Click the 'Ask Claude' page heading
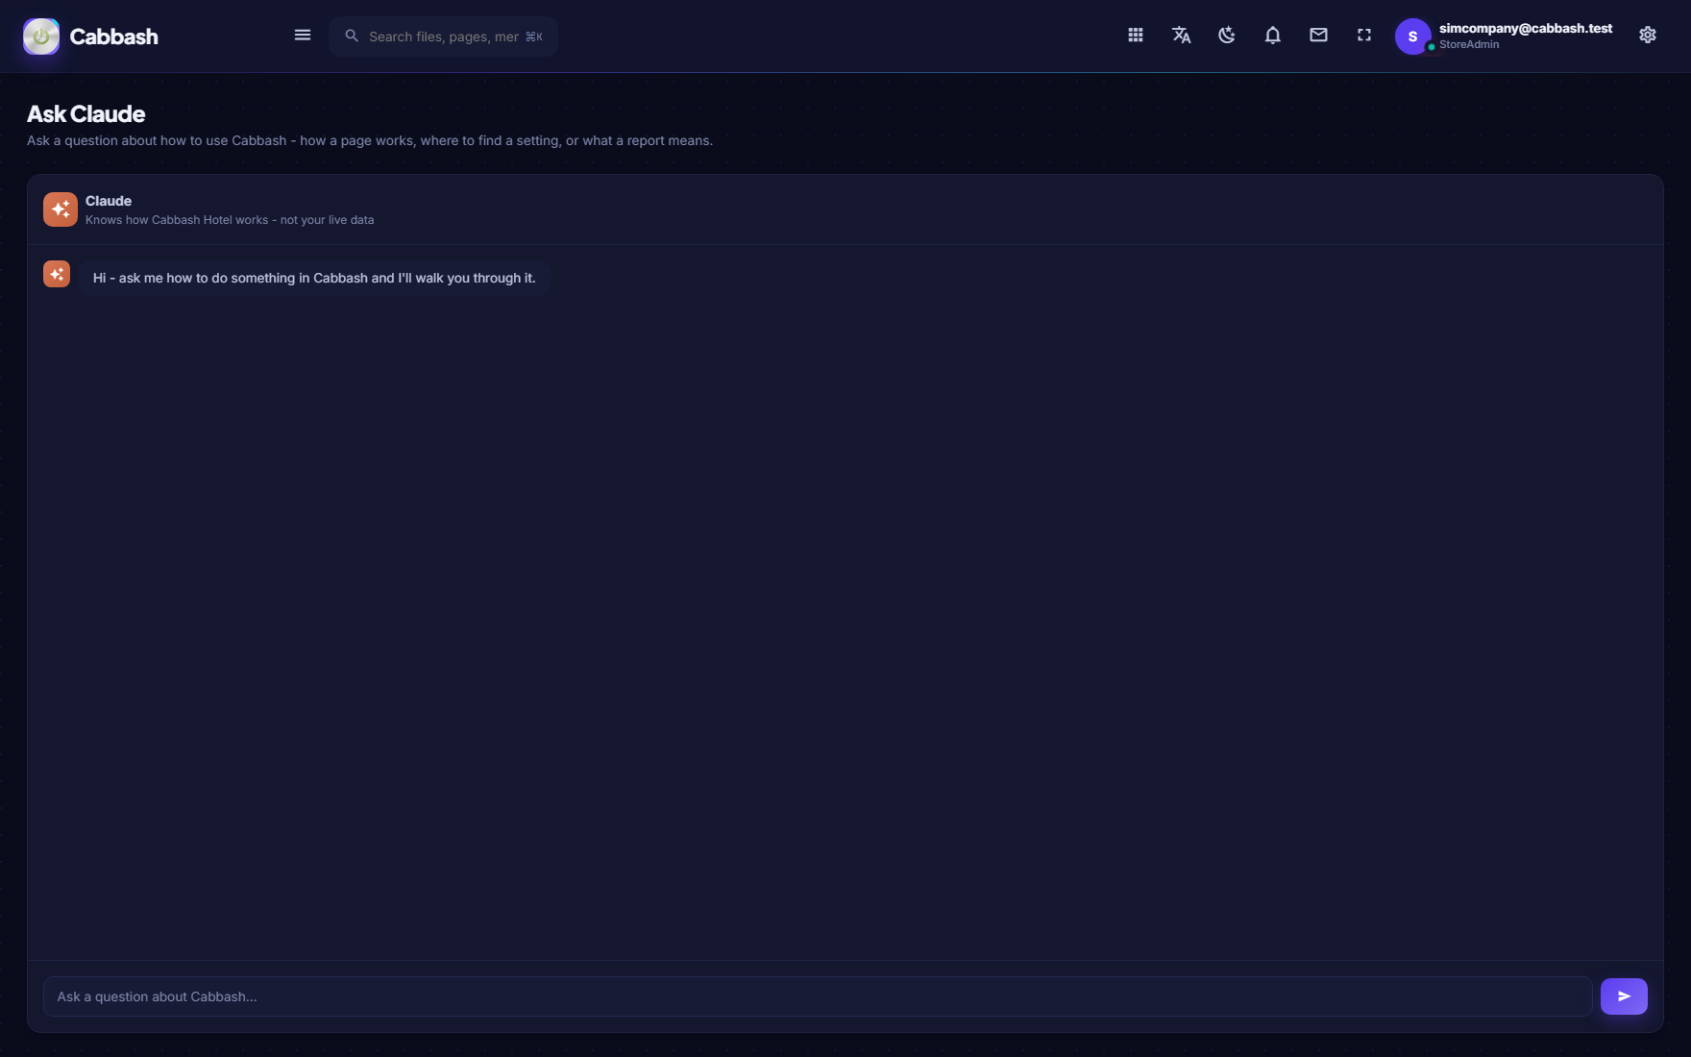Viewport: 1691px width, 1057px height. (x=86, y=114)
